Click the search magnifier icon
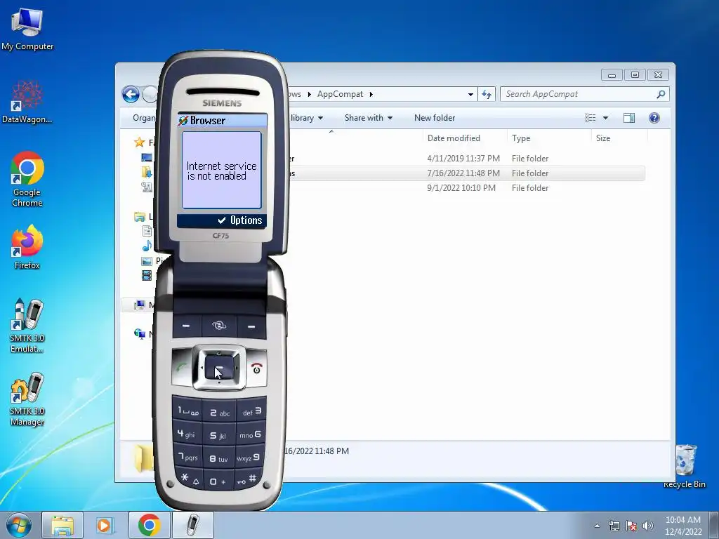The width and height of the screenshot is (719, 539). coord(661,94)
